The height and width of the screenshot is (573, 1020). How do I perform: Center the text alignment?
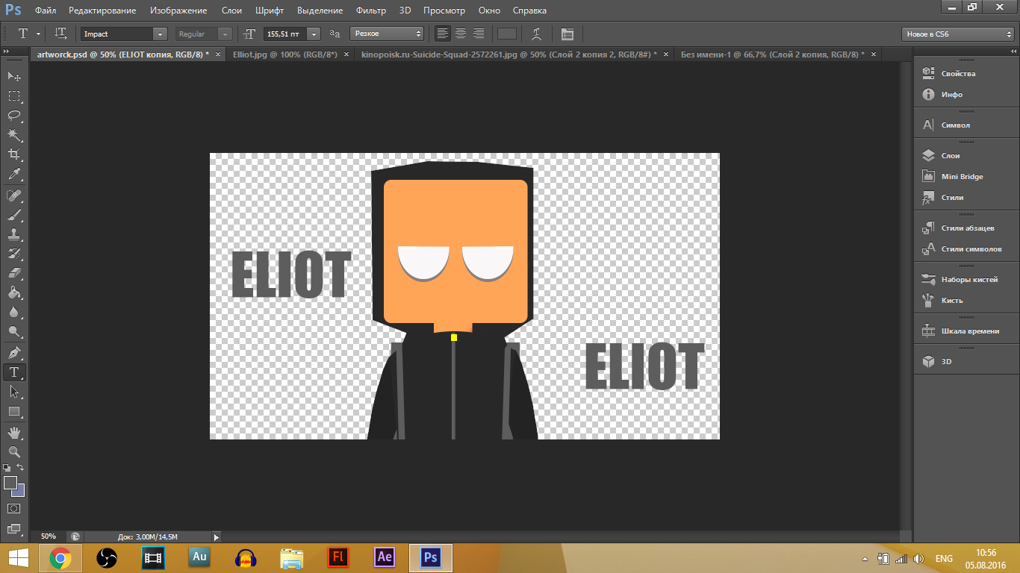461,34
